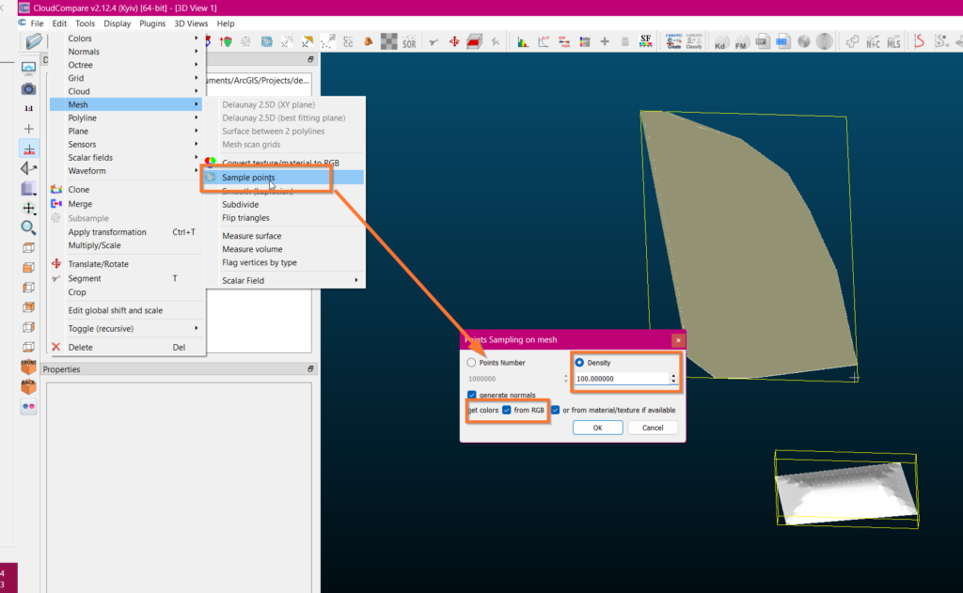Open the Display menu

tap(117, 23)
